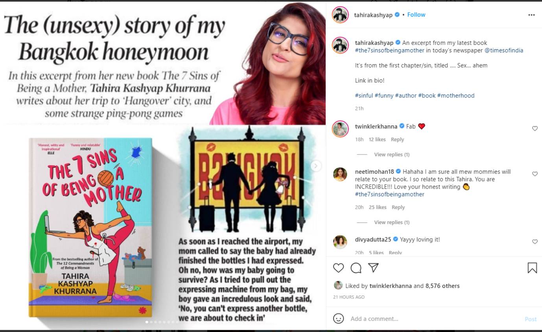Follow tahirakashyap
Viewport: 542px width, 332px height.
coord(416,15)
